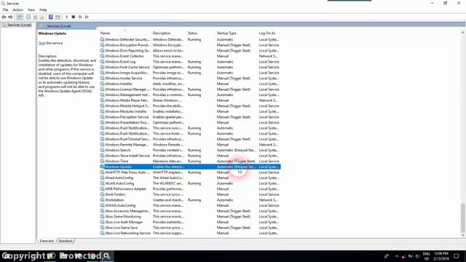Click the gear icon beside Windows Installer
466x262 pixels.
(102, 84)
